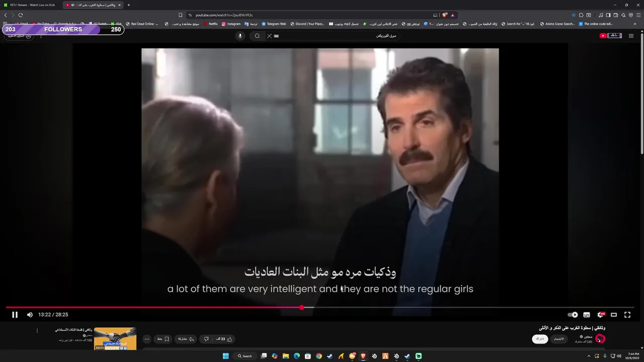
Task: Open Netflix bookmark
Action: [x=211, y=24]
